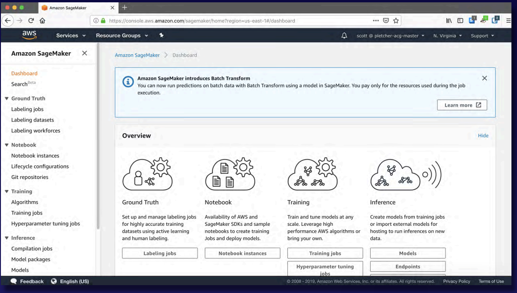
Task: Click the Inference cloud illustration
Action: point(405,174)
